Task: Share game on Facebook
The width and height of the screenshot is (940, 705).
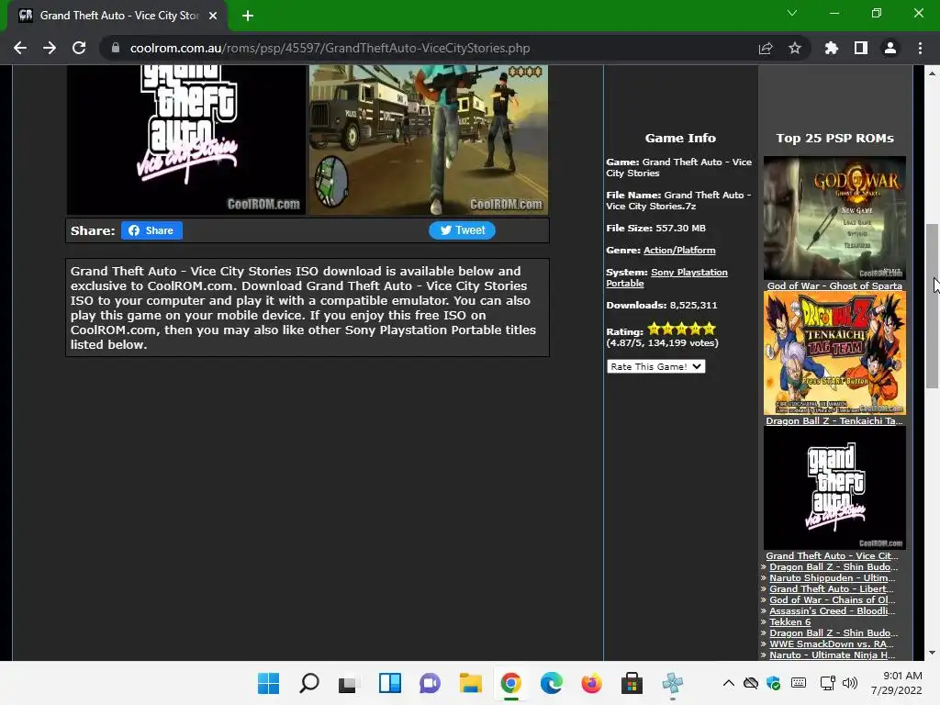Action: click(x=151, y=230)
